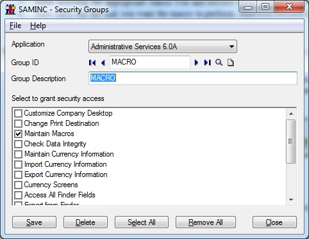Check Customize Company Desktop
Screen dimensions: 309x239
(x=18, y=113)
